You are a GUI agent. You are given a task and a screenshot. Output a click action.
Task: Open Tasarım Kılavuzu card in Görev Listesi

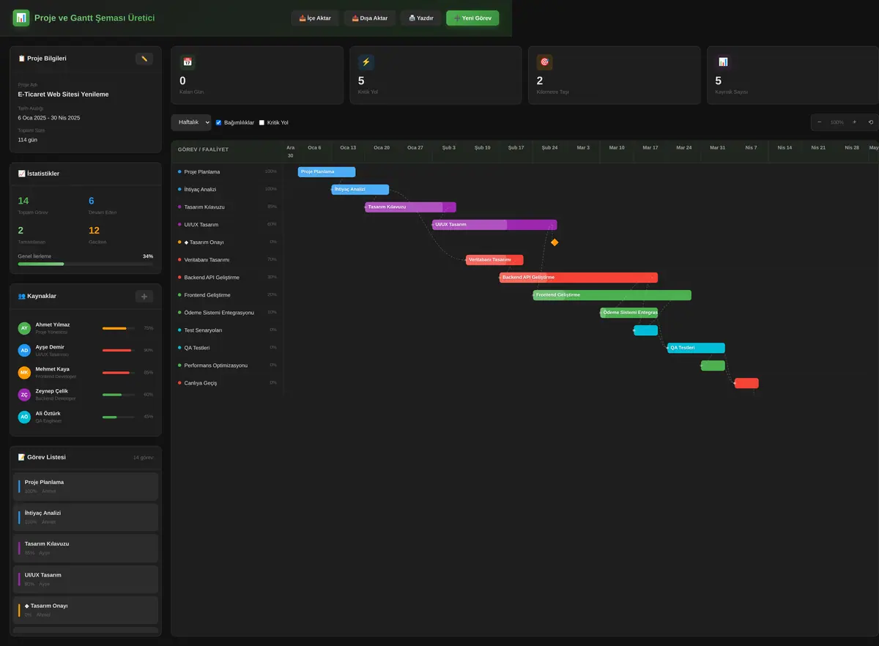pyautogui.click(x=86, y=549)
